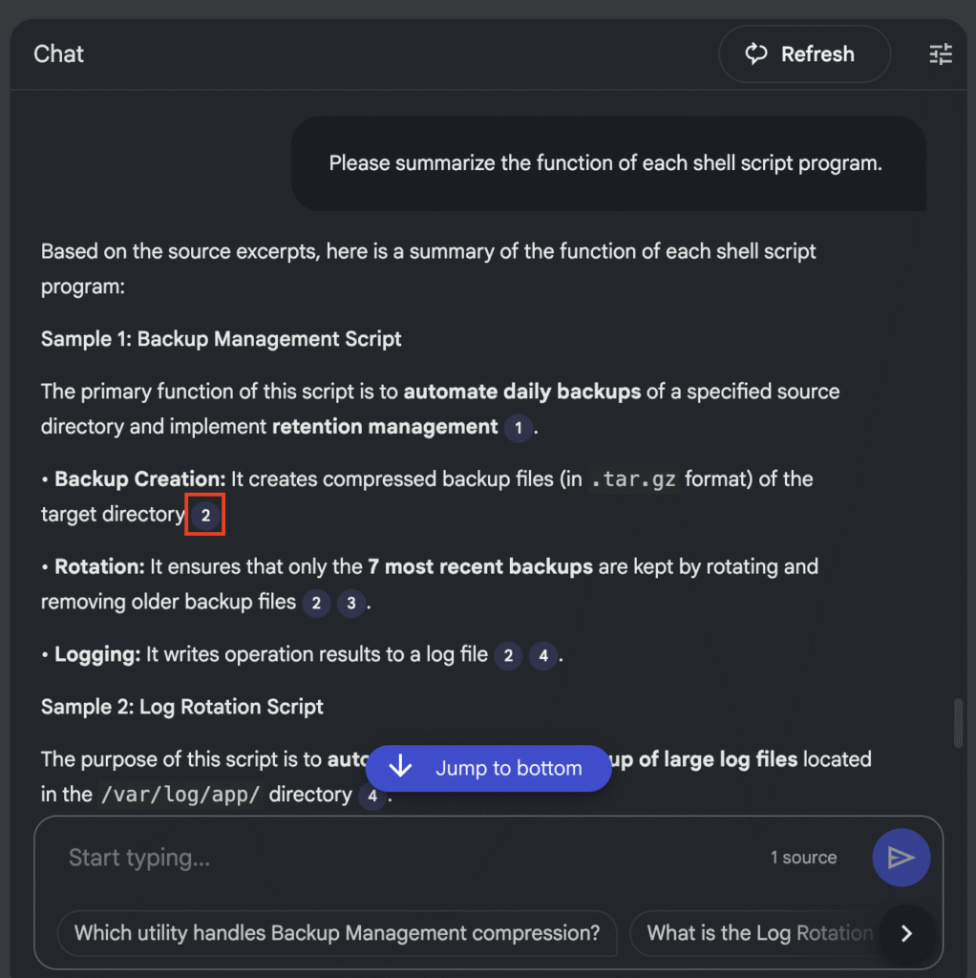This screenshot has height=978, width=976.
Task: Open citation 1 after "retention management"
Action: [x=518, y=428]
